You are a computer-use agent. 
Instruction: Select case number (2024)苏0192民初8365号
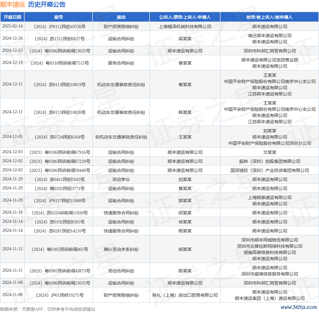[x=60, y=222]
